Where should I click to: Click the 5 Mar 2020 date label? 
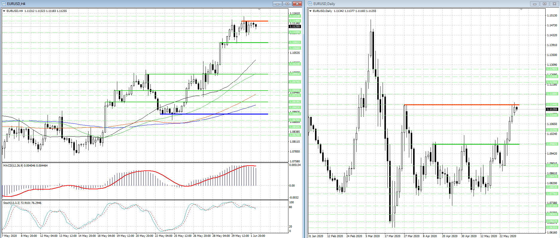(x=372, y=236)
